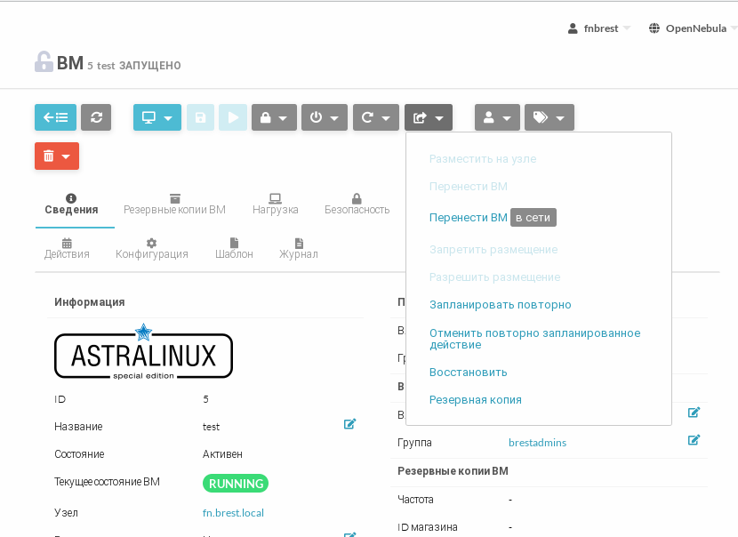Viewport: 738px width, 537px height.
Task: Open the reboot dropdown menu
Action: [375, 117]
